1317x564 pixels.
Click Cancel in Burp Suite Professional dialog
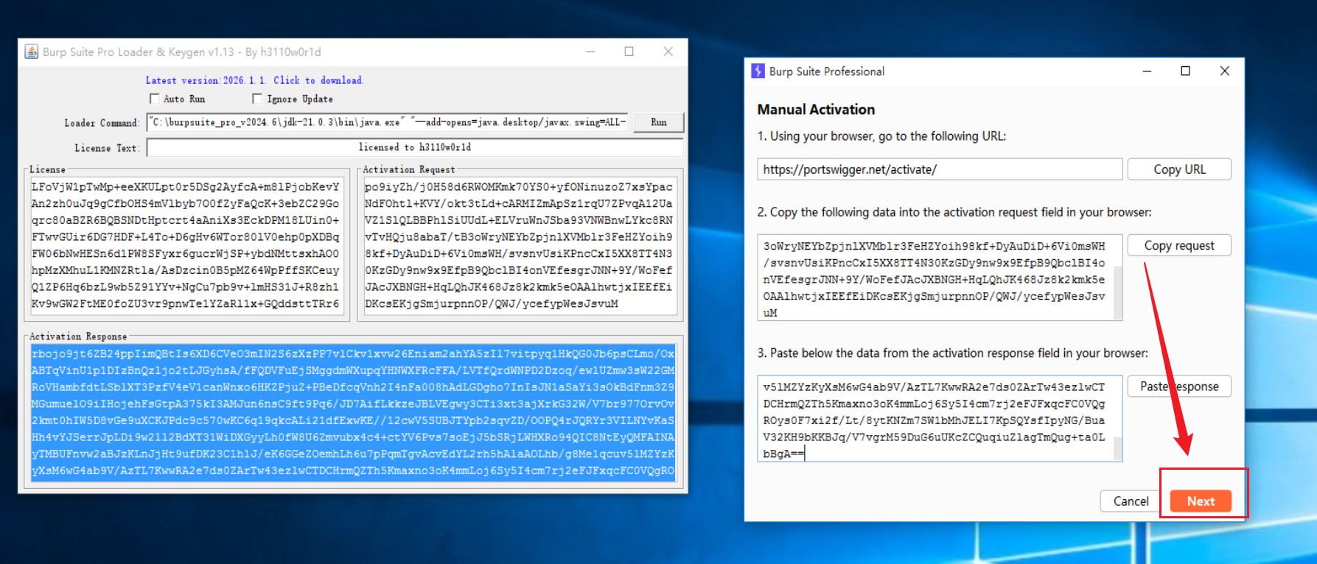click(1131, 501)
